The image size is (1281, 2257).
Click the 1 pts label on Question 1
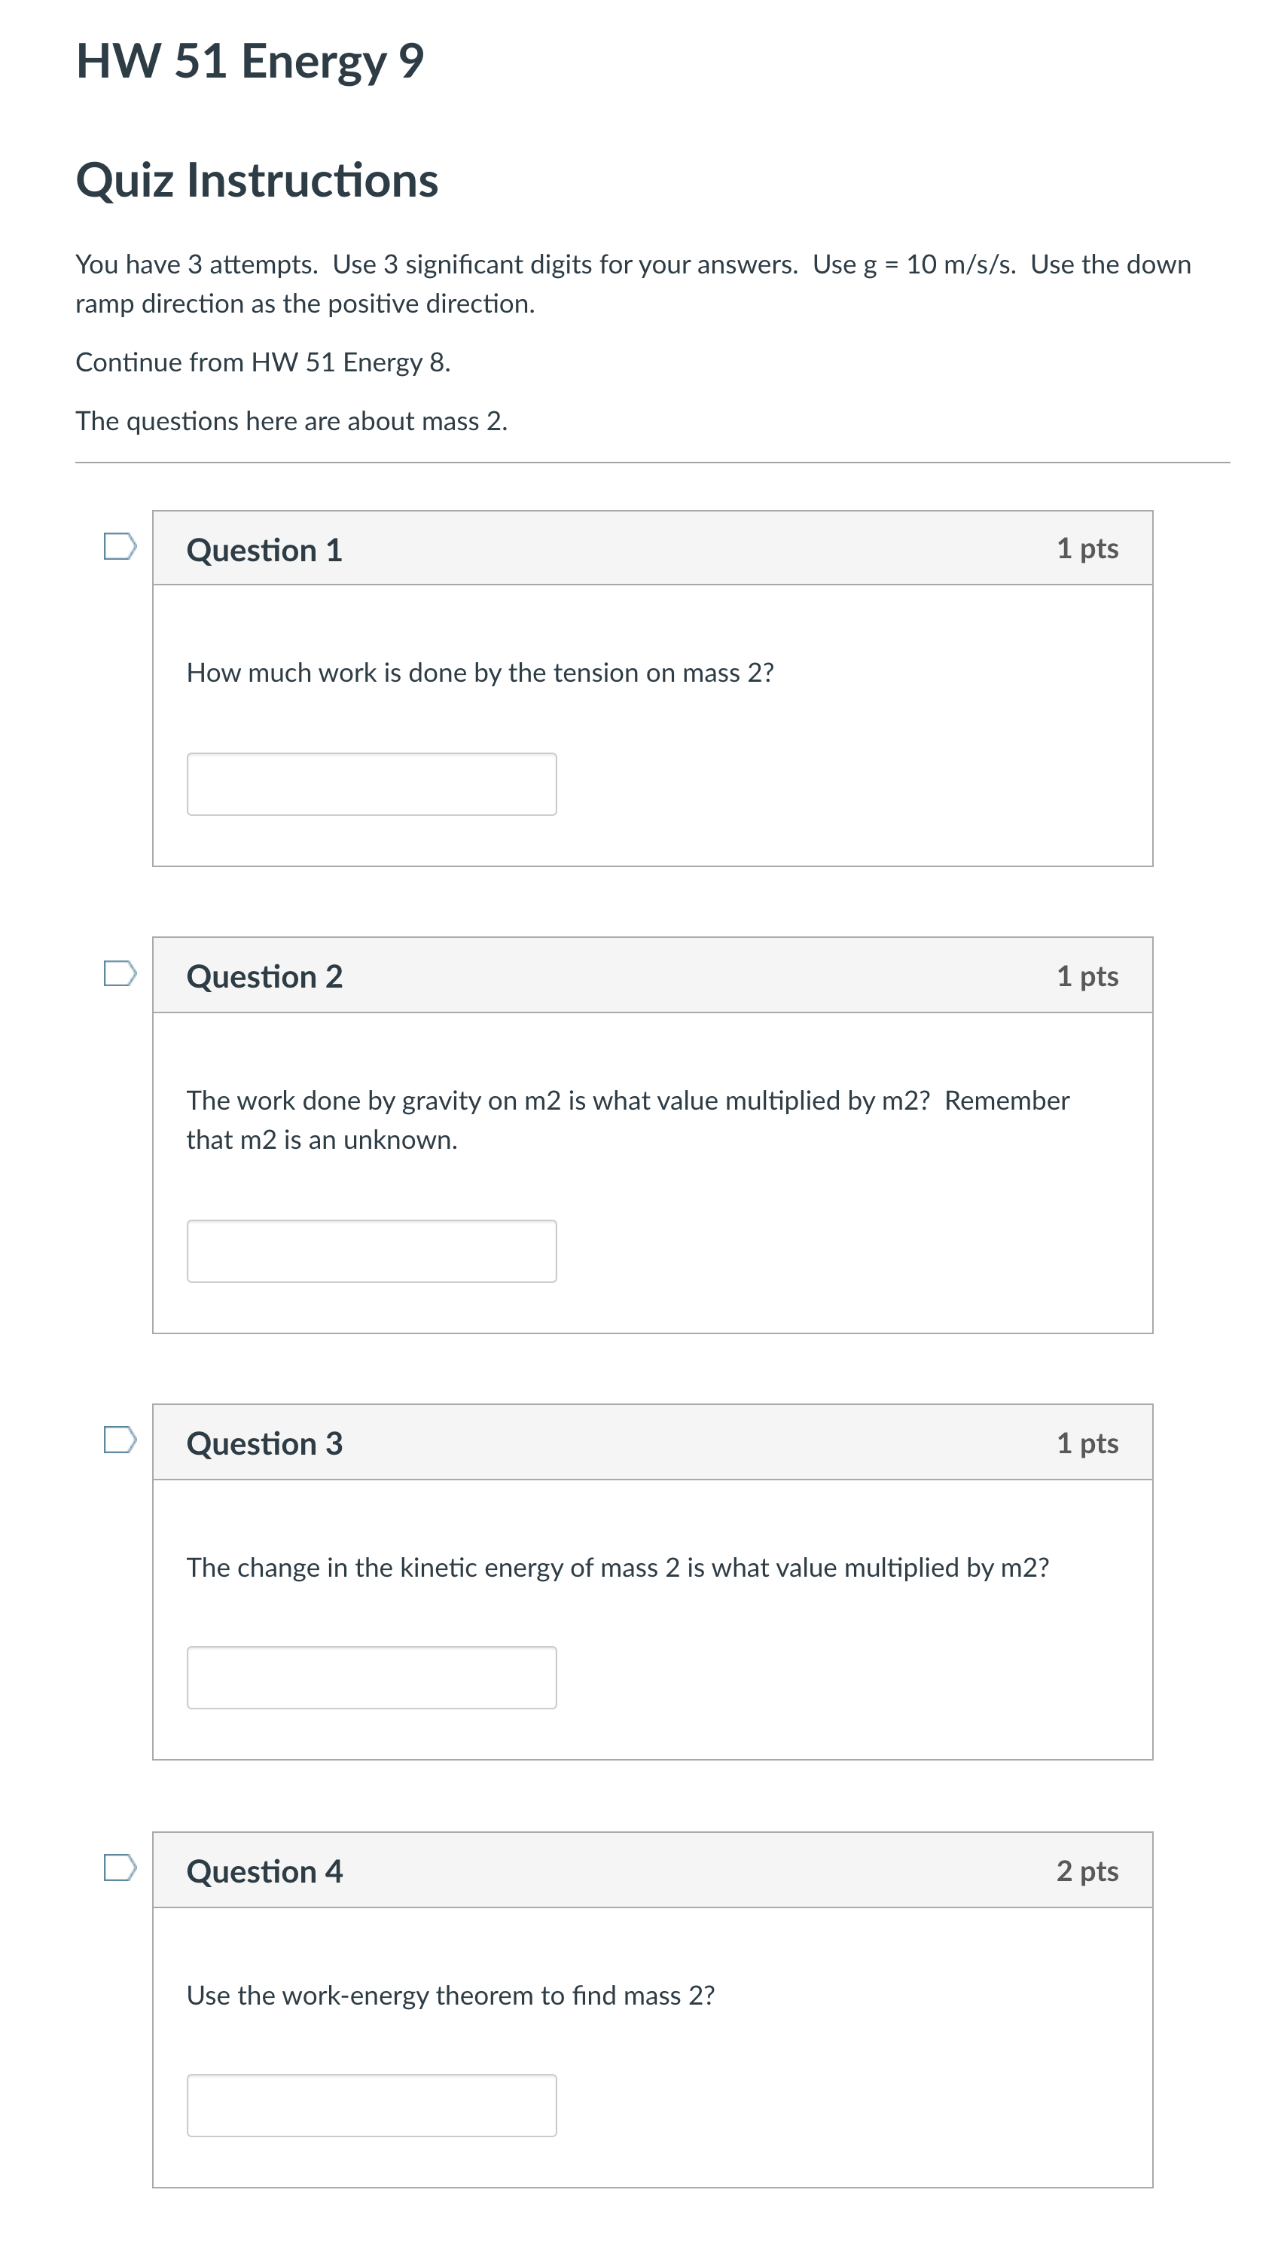coord(1087,549)
